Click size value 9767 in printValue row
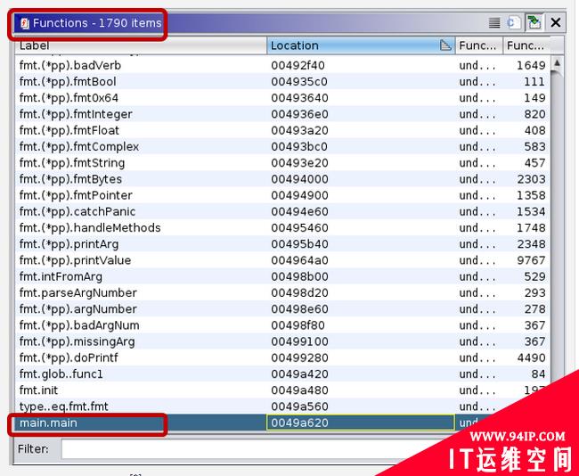Viewport: 579px width, 476px height. (x=531, y=260)
